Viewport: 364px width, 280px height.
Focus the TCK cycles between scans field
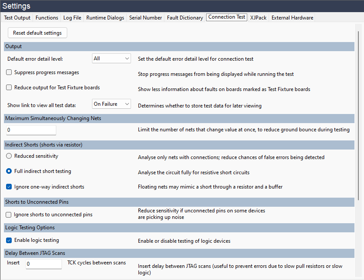point(44,264)
